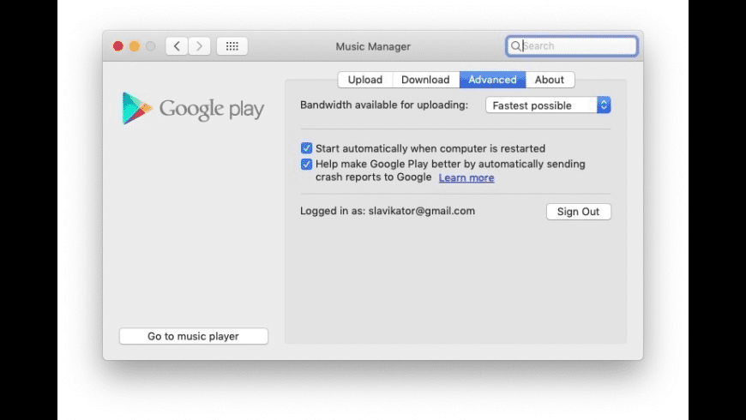The height and width of the screenshot is (420, 746).
Task: Close the Music Manager window
Action: pyautogui.click(x=118, y=46)
